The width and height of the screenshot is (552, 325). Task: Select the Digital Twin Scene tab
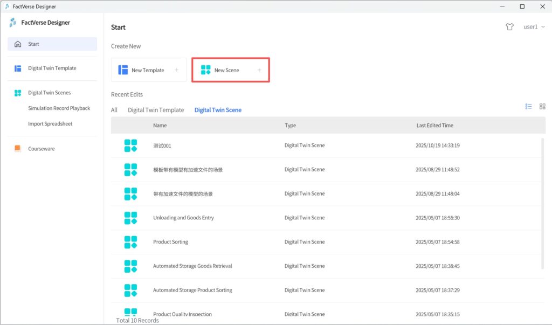(x=218, y=110)
